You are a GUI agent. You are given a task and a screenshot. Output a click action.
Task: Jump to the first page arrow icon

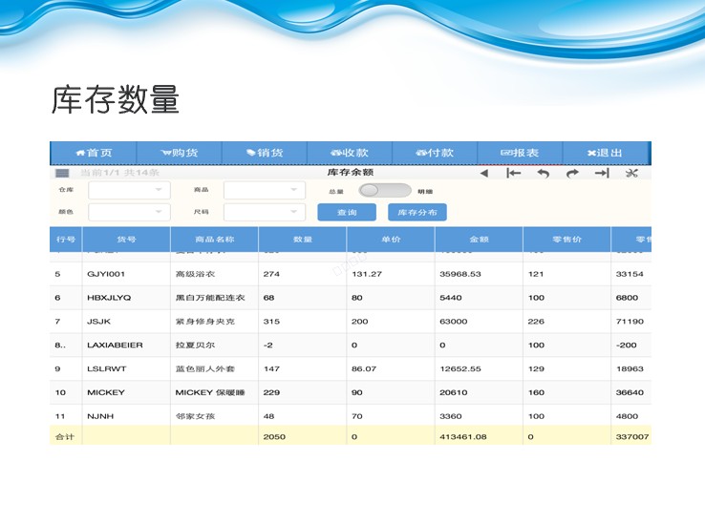point(513,173)
